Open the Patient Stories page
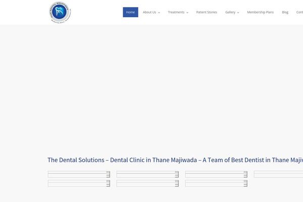The width and height of the screenshot is (303, 202). (207, 12)
